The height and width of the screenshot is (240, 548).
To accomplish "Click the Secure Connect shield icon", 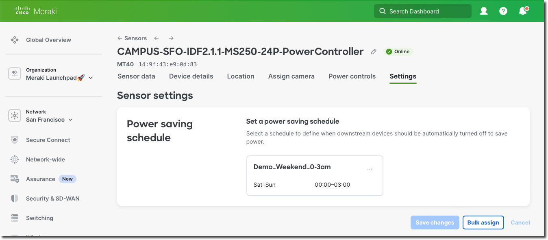I will (x=15, y=140).
